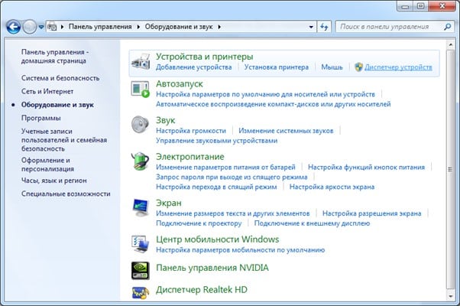Click the Devices and Printers icon

click(x=141, y=62)
